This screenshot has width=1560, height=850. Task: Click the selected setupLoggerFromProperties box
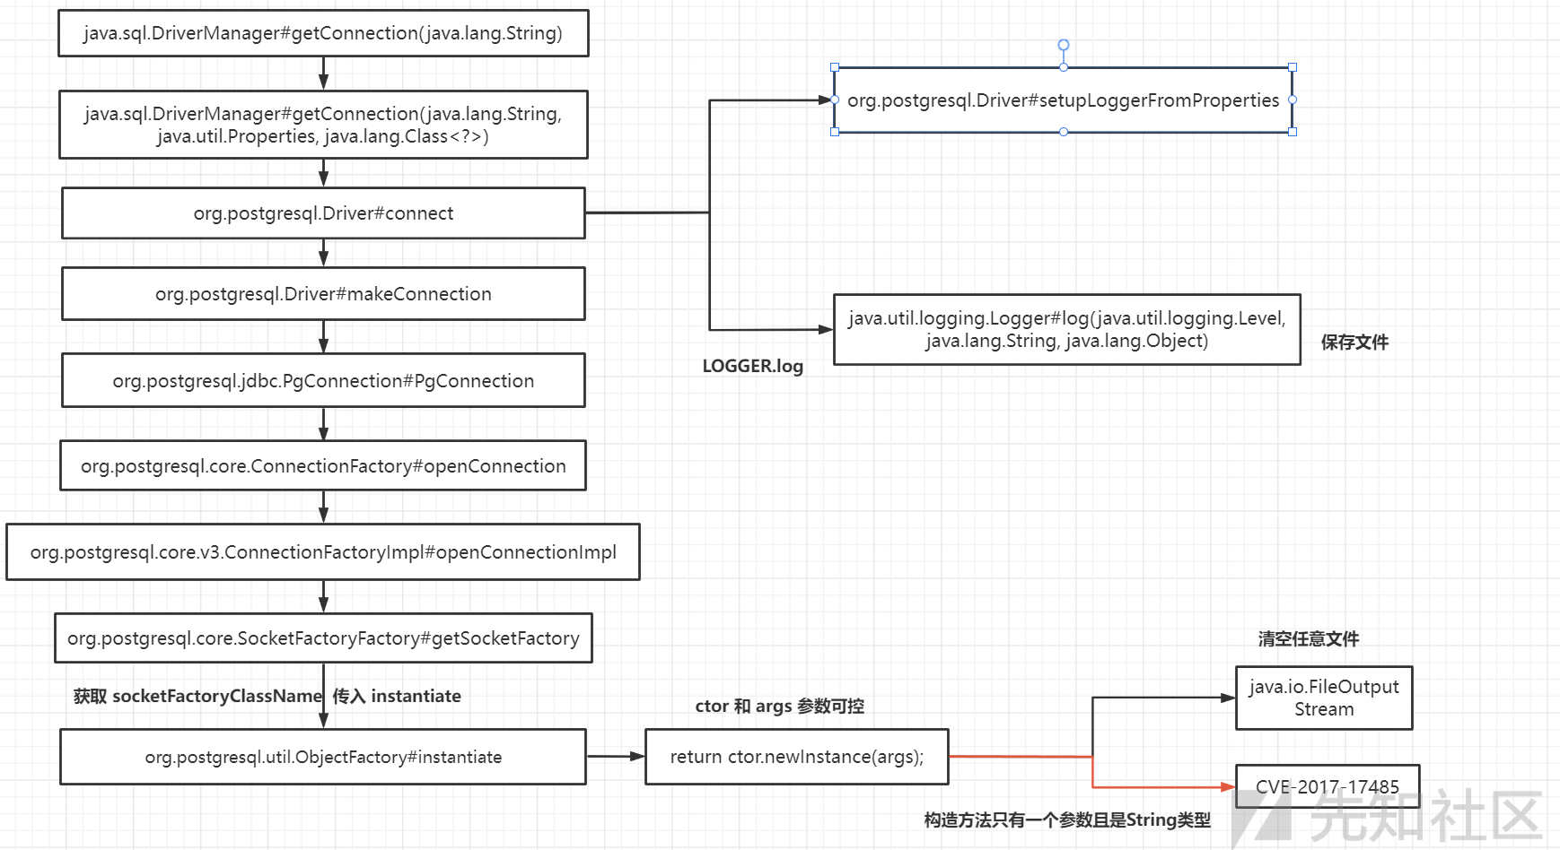tap(1064, 100)
